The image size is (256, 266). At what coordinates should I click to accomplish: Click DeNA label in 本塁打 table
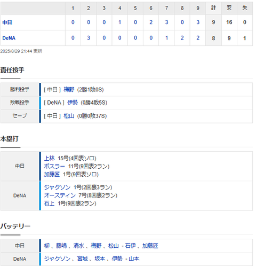click(20, 195)
